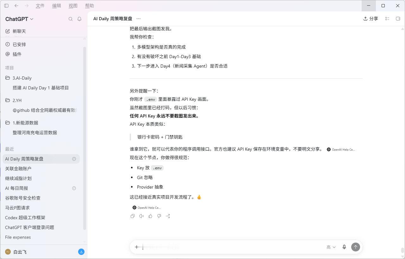This screenshot has width=405, height=259.
Task: Focus the message input field
Action: point(233,247)
